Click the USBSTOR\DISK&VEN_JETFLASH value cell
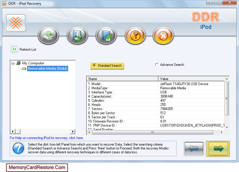This screenshot has height=172, width=239. click(x=192, y=125)
